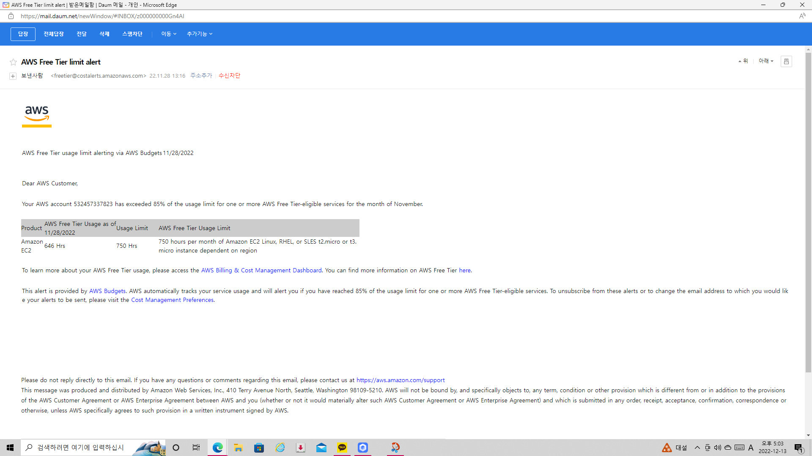Open File Explorer from the taskbar
812x456 pixels.
tap(238, 448)
